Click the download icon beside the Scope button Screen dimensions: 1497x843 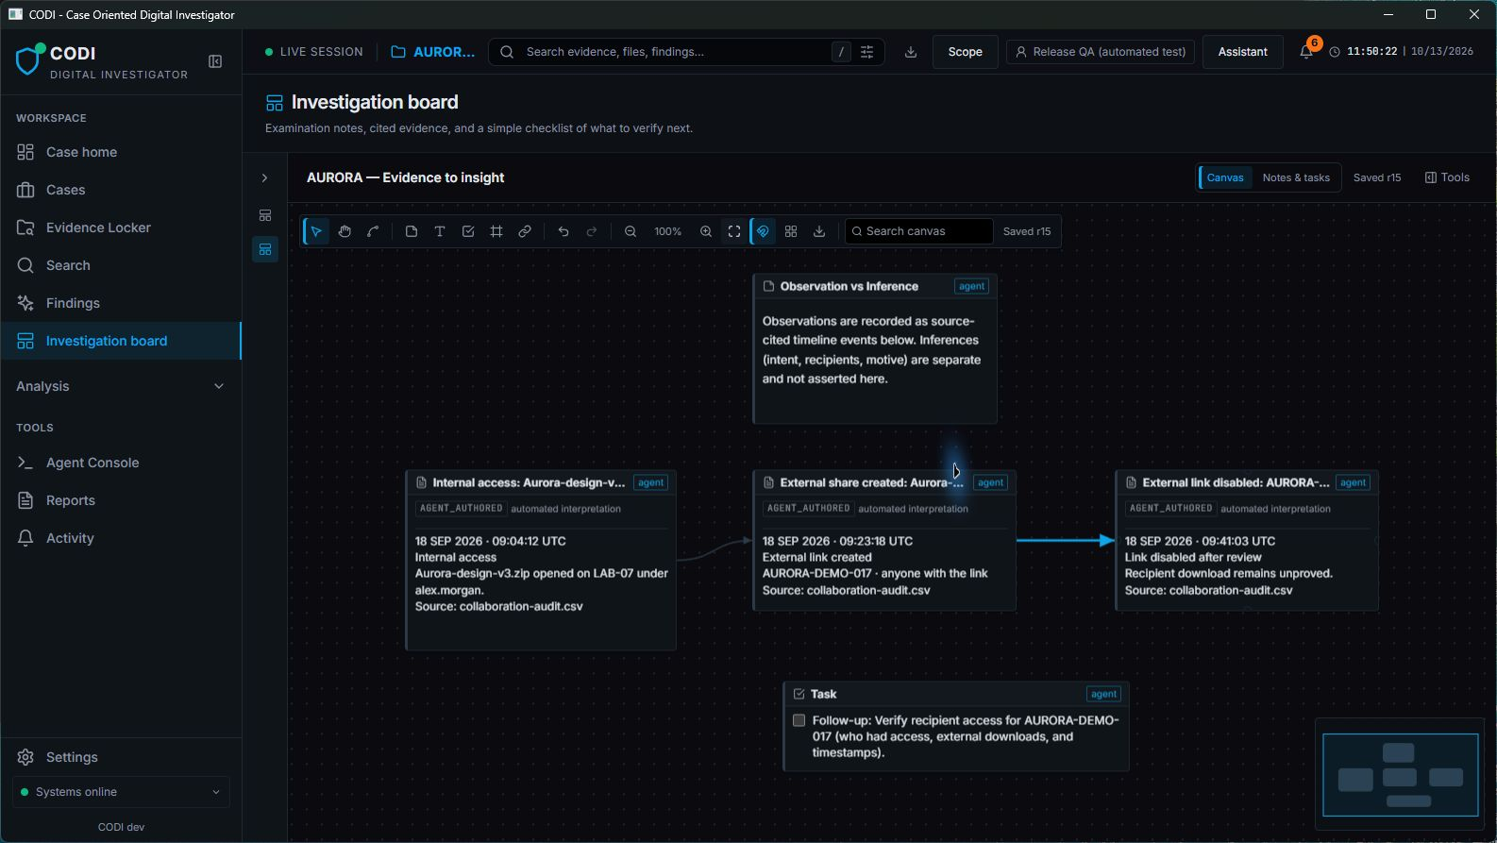tap(911, 52)
